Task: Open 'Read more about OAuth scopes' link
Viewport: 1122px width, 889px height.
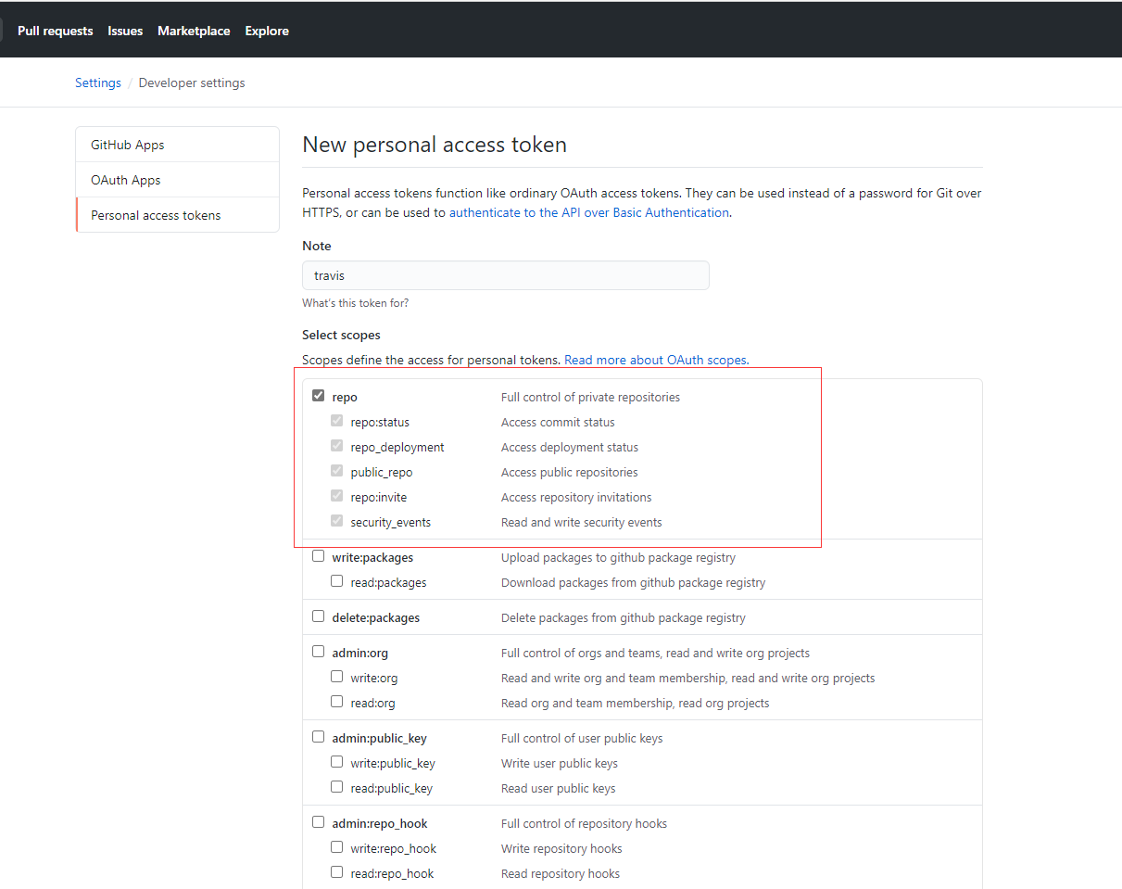Action: tap(656, 360)
